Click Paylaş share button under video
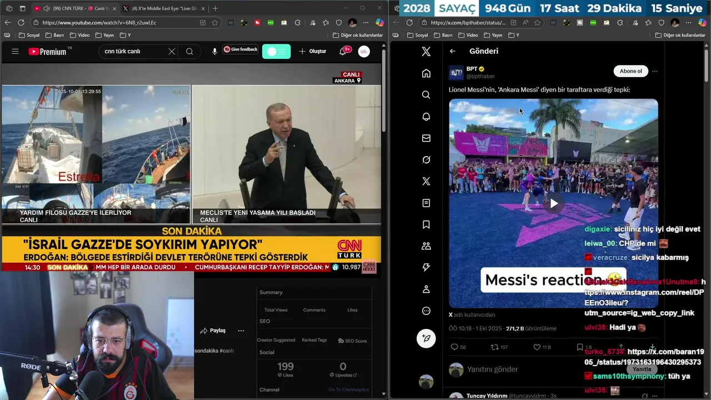The height and width of the screenshot is (400, 711). [213, 331]
